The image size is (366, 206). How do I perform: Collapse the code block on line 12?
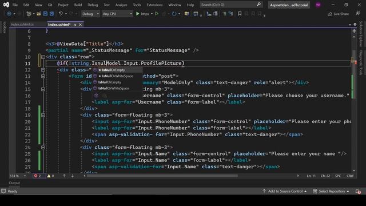coord(43,70)
